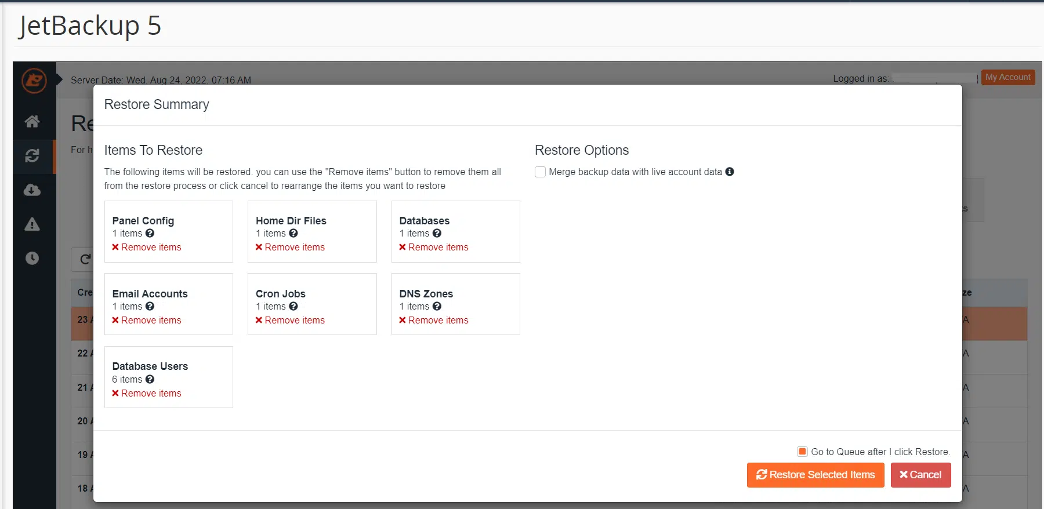Image resolution: width=1044 pixels, height=509 pixels.
Task: Cancel the restore summary dialog
Action: (920, 475)
